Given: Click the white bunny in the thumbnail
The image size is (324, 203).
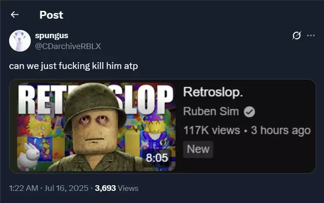Looking at the screenshot, I should pyautogui.click(x=28, y=157).
